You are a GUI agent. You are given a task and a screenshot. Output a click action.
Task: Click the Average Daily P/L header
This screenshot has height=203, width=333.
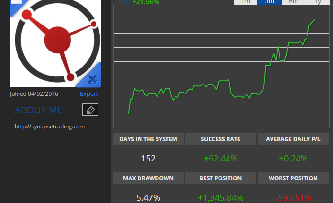293,139
